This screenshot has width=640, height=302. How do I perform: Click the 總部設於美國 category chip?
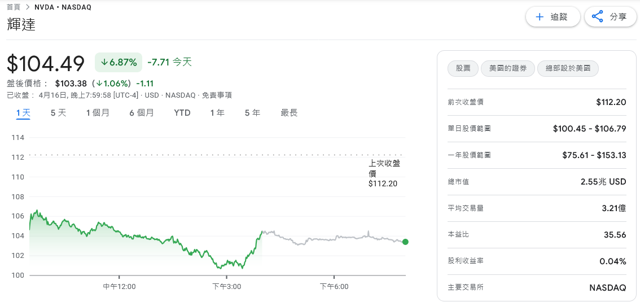(x=568, y=68)
